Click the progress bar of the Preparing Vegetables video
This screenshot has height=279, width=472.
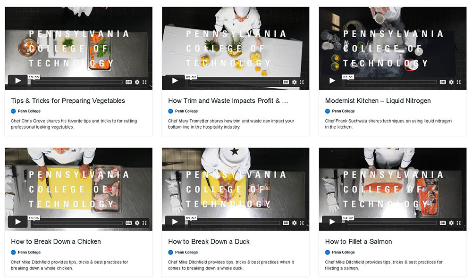click(78, 82)
